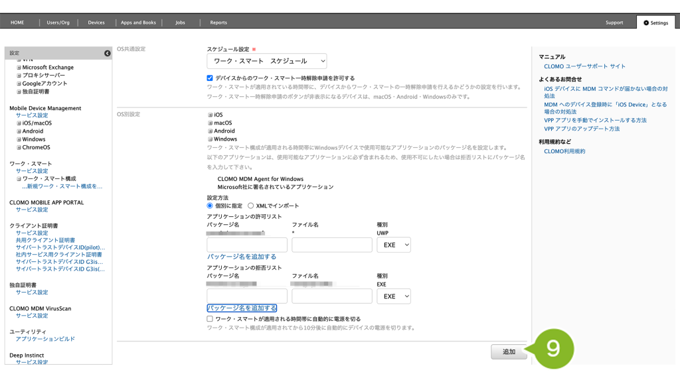Select 個別に指定 radio button
This screenshot has height=382, width=680.
[211, 206]
